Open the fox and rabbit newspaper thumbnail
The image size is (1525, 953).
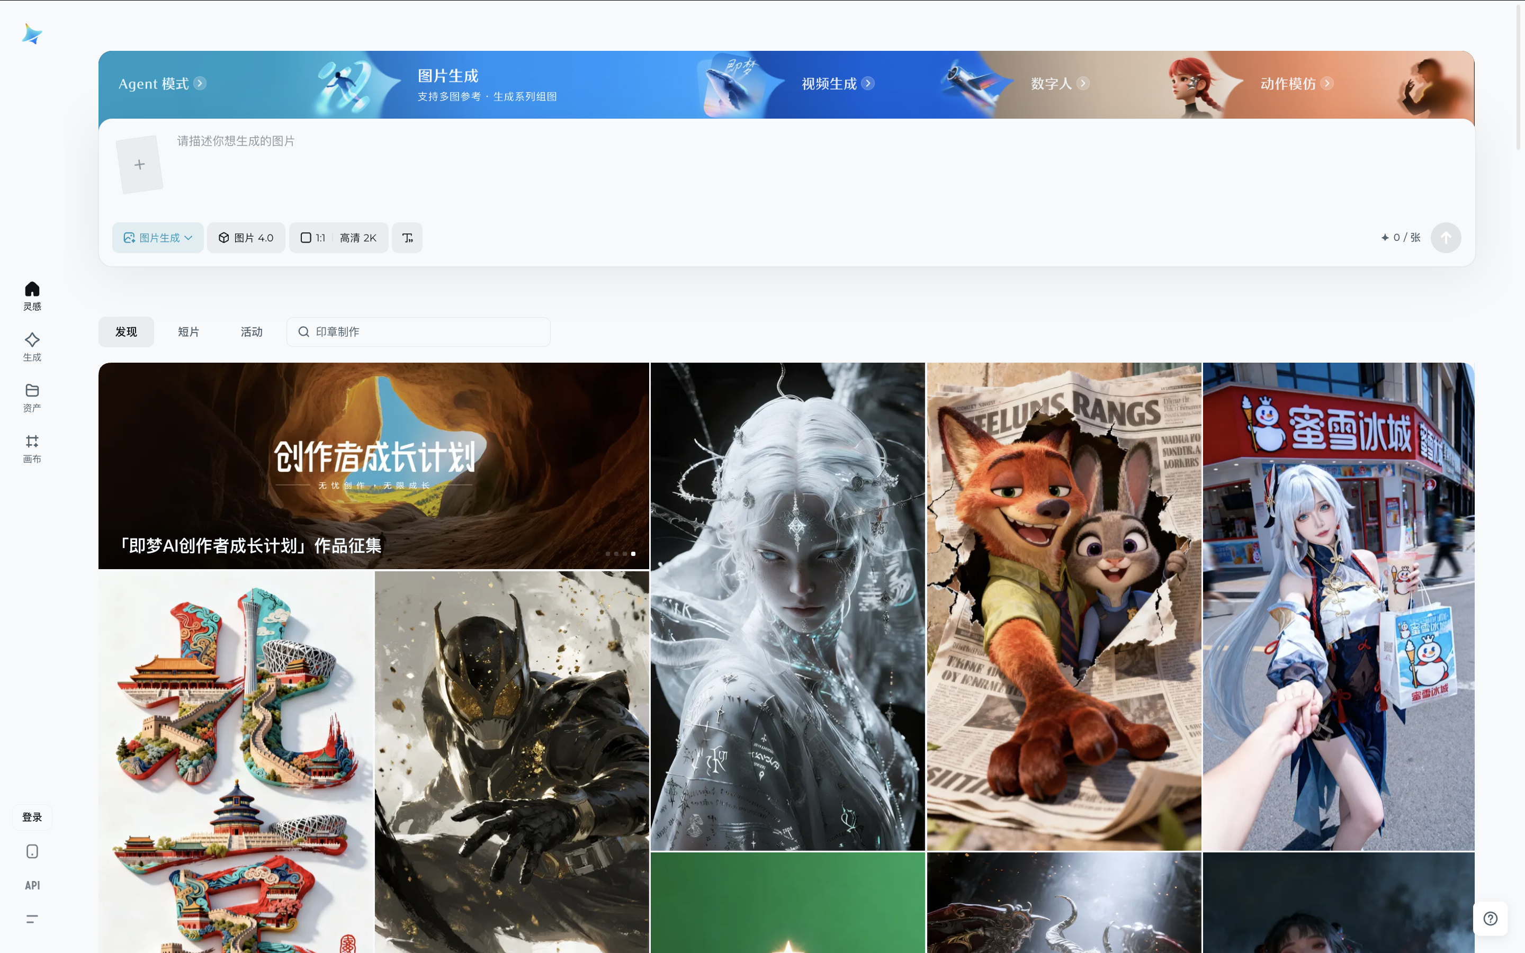click(1064, 606)
